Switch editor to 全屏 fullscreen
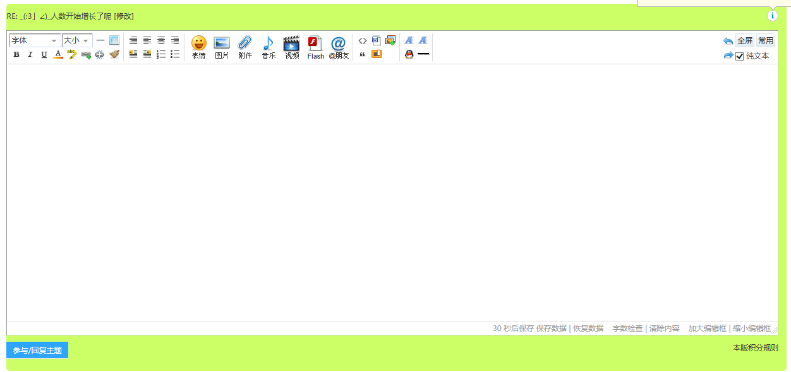 point(745,40)
